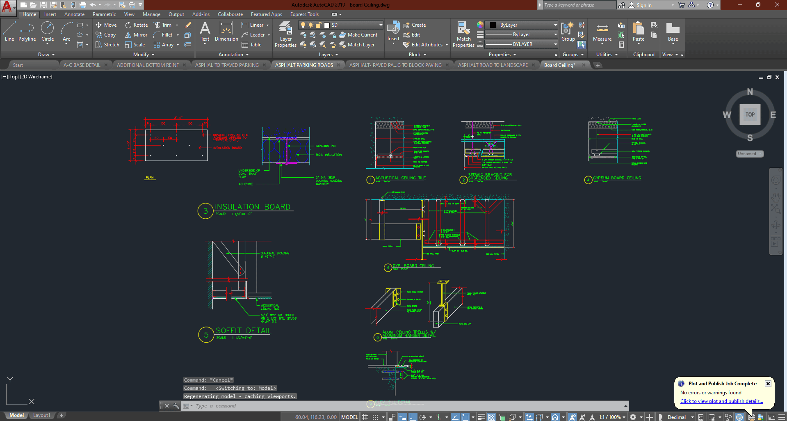
Task: Open the Mirror modify tool
Action: click(135, 34)
